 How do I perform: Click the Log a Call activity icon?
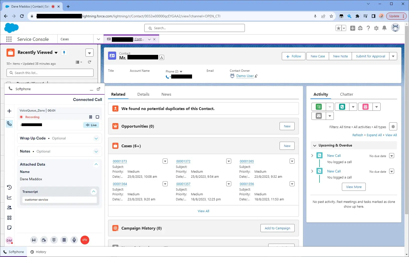(x=342, y=107)
